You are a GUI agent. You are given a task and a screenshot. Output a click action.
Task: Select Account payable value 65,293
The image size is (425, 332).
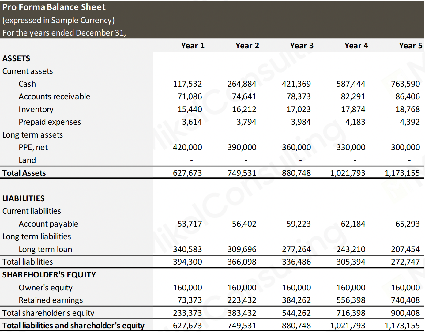coord(408,224)
